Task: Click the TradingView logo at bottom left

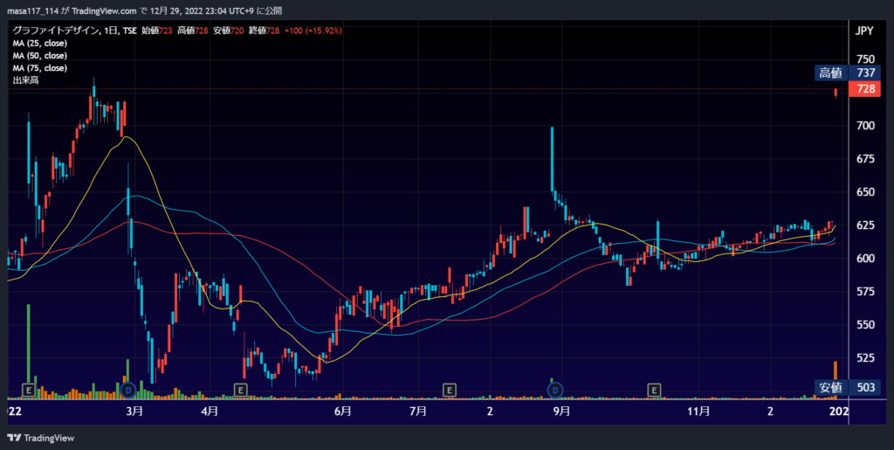Action: [40, 438]
